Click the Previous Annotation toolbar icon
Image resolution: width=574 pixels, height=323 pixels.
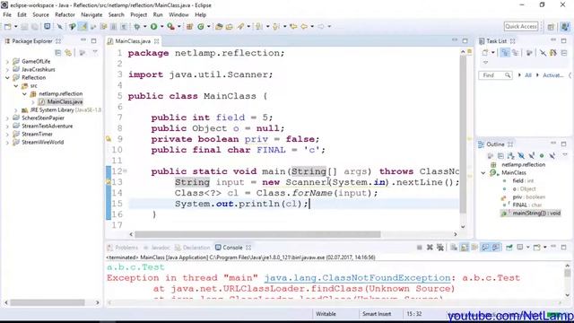276,26
